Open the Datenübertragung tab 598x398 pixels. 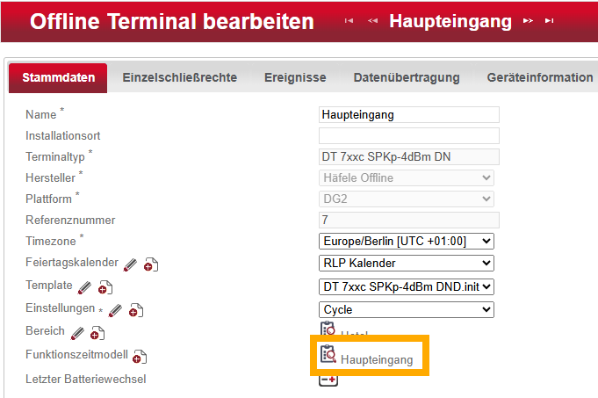(x=407, y=77)
